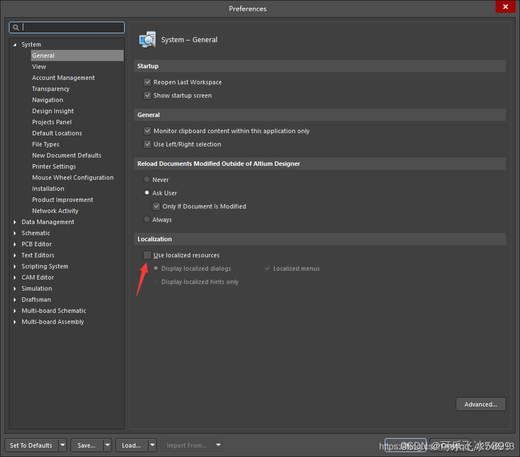Open the Load button dropdown arrow
Viewport: 520px width, 457px height.
[x=152, y=445]
